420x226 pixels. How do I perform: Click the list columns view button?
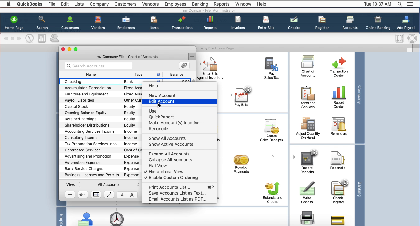[96, 195]
